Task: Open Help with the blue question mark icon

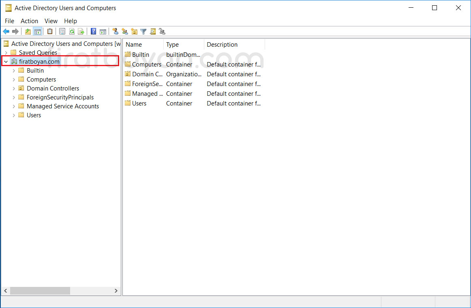Action: tap(93, 31)
